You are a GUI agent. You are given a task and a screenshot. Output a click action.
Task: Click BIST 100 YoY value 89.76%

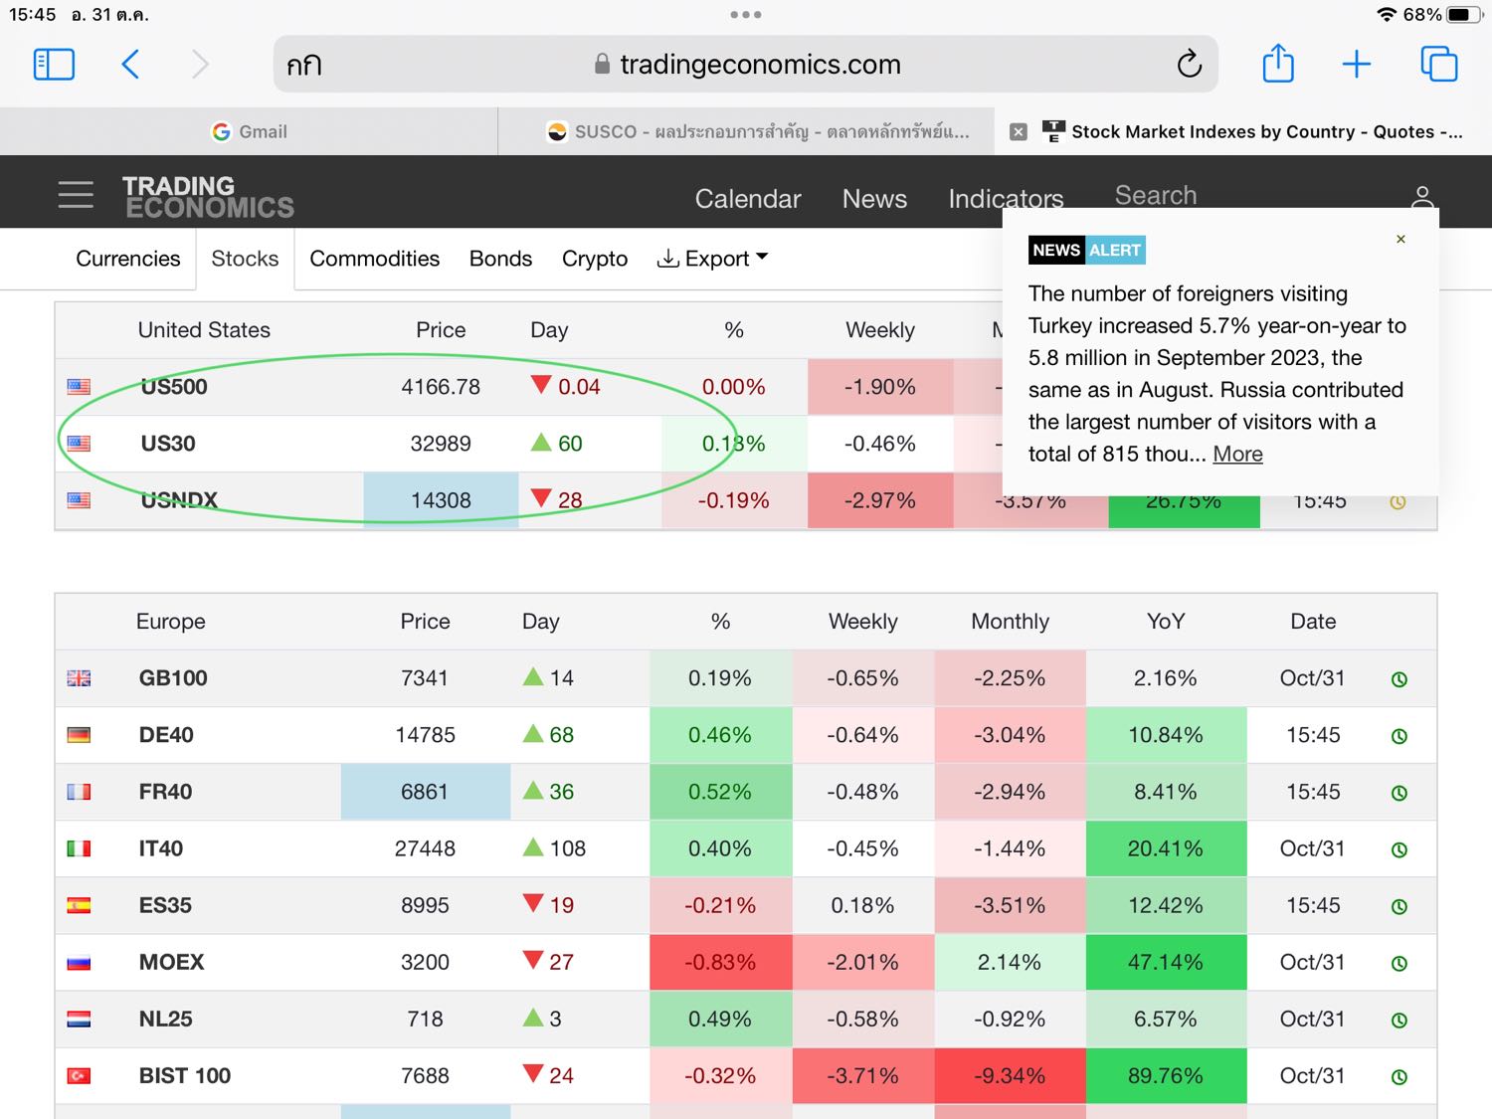[1166, 1075]
